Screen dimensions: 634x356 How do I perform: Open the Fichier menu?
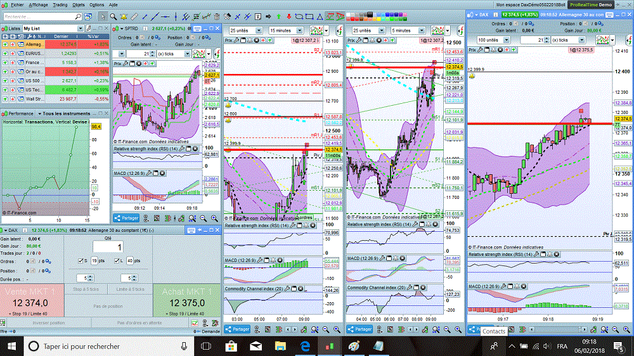point(17,4)
